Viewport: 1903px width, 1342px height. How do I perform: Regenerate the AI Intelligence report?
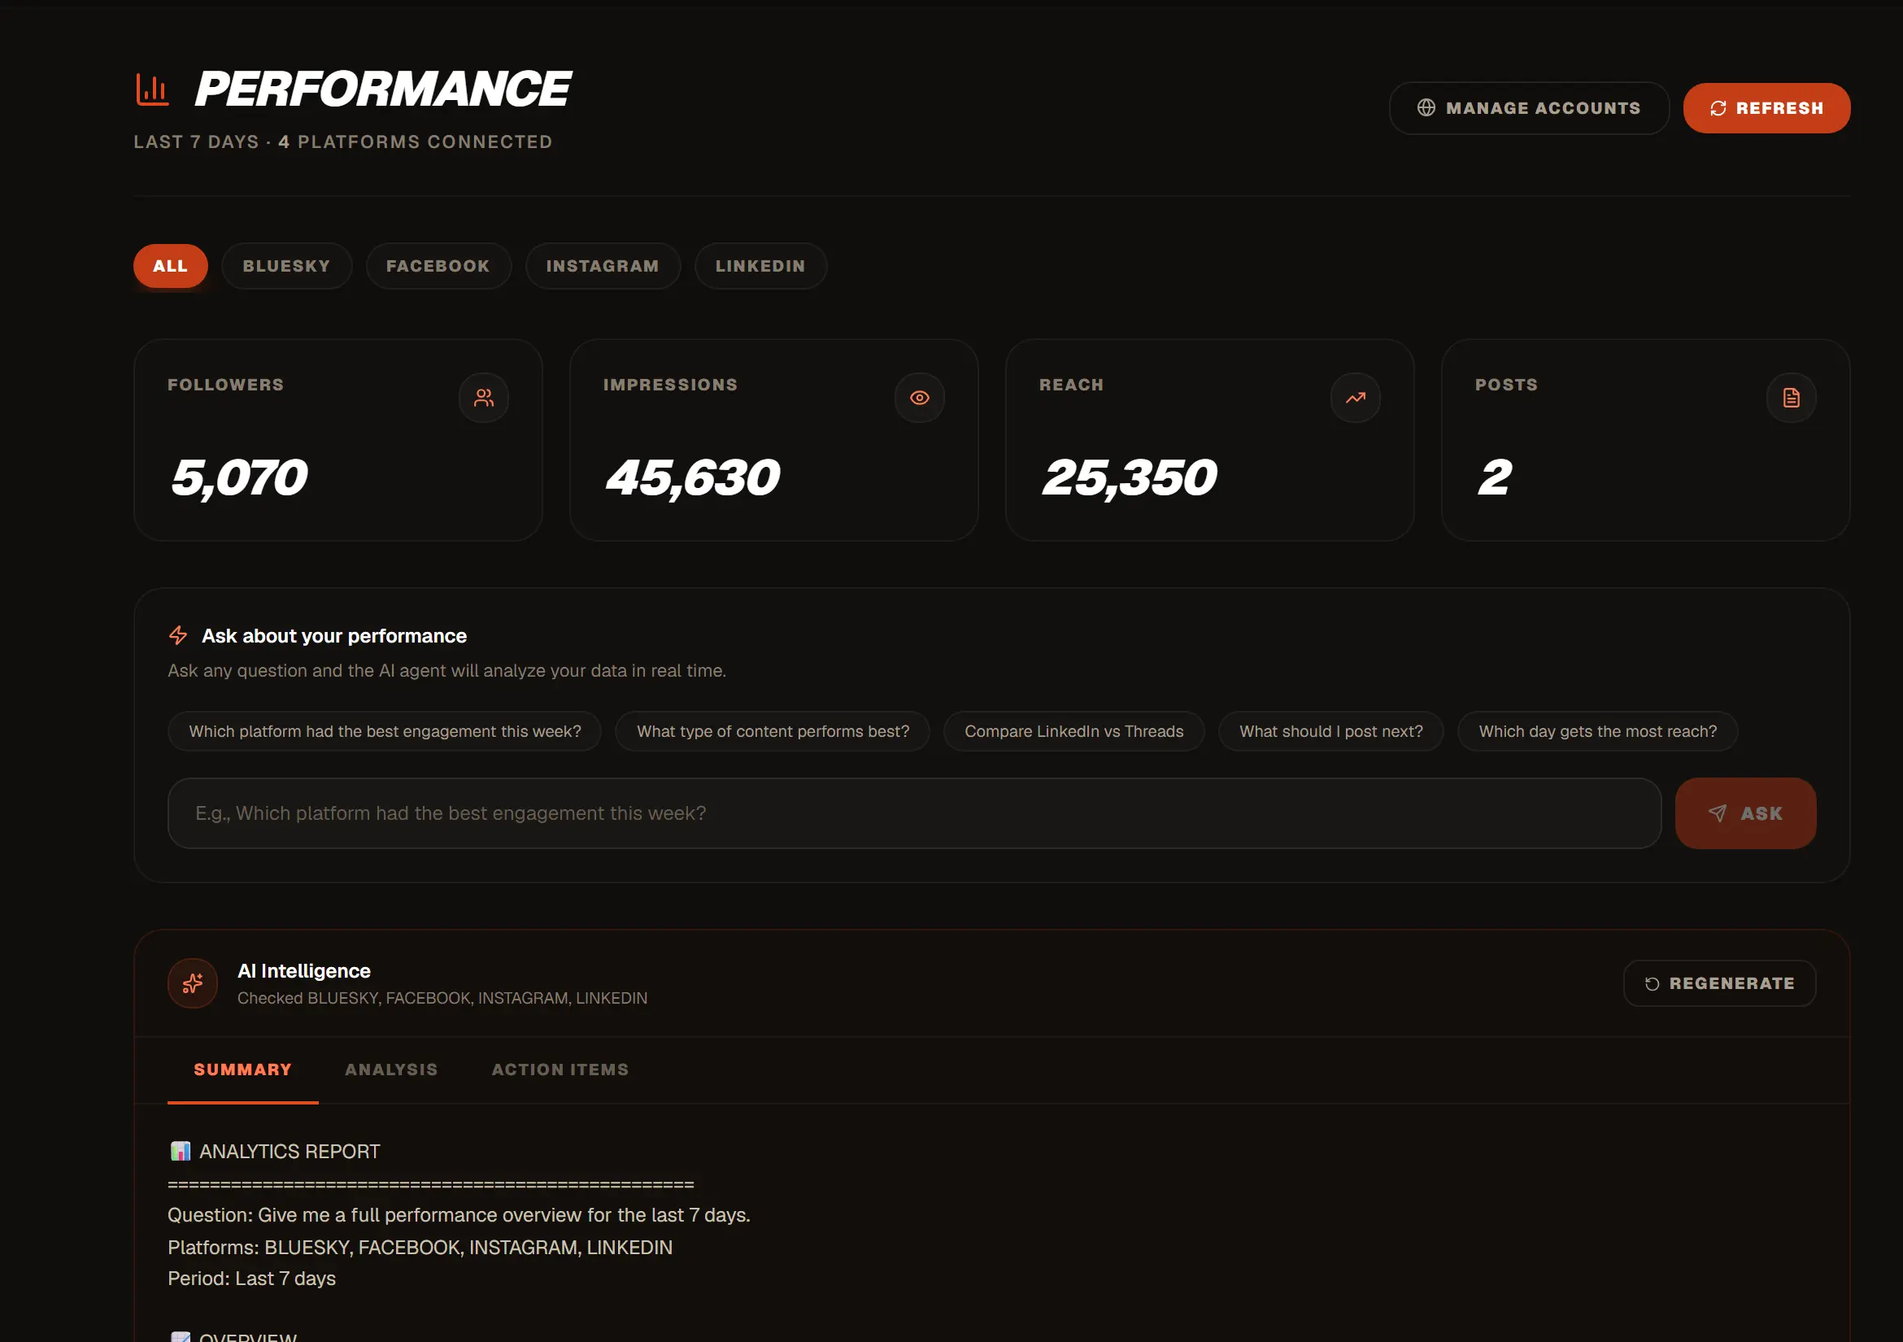[1719, 983]
